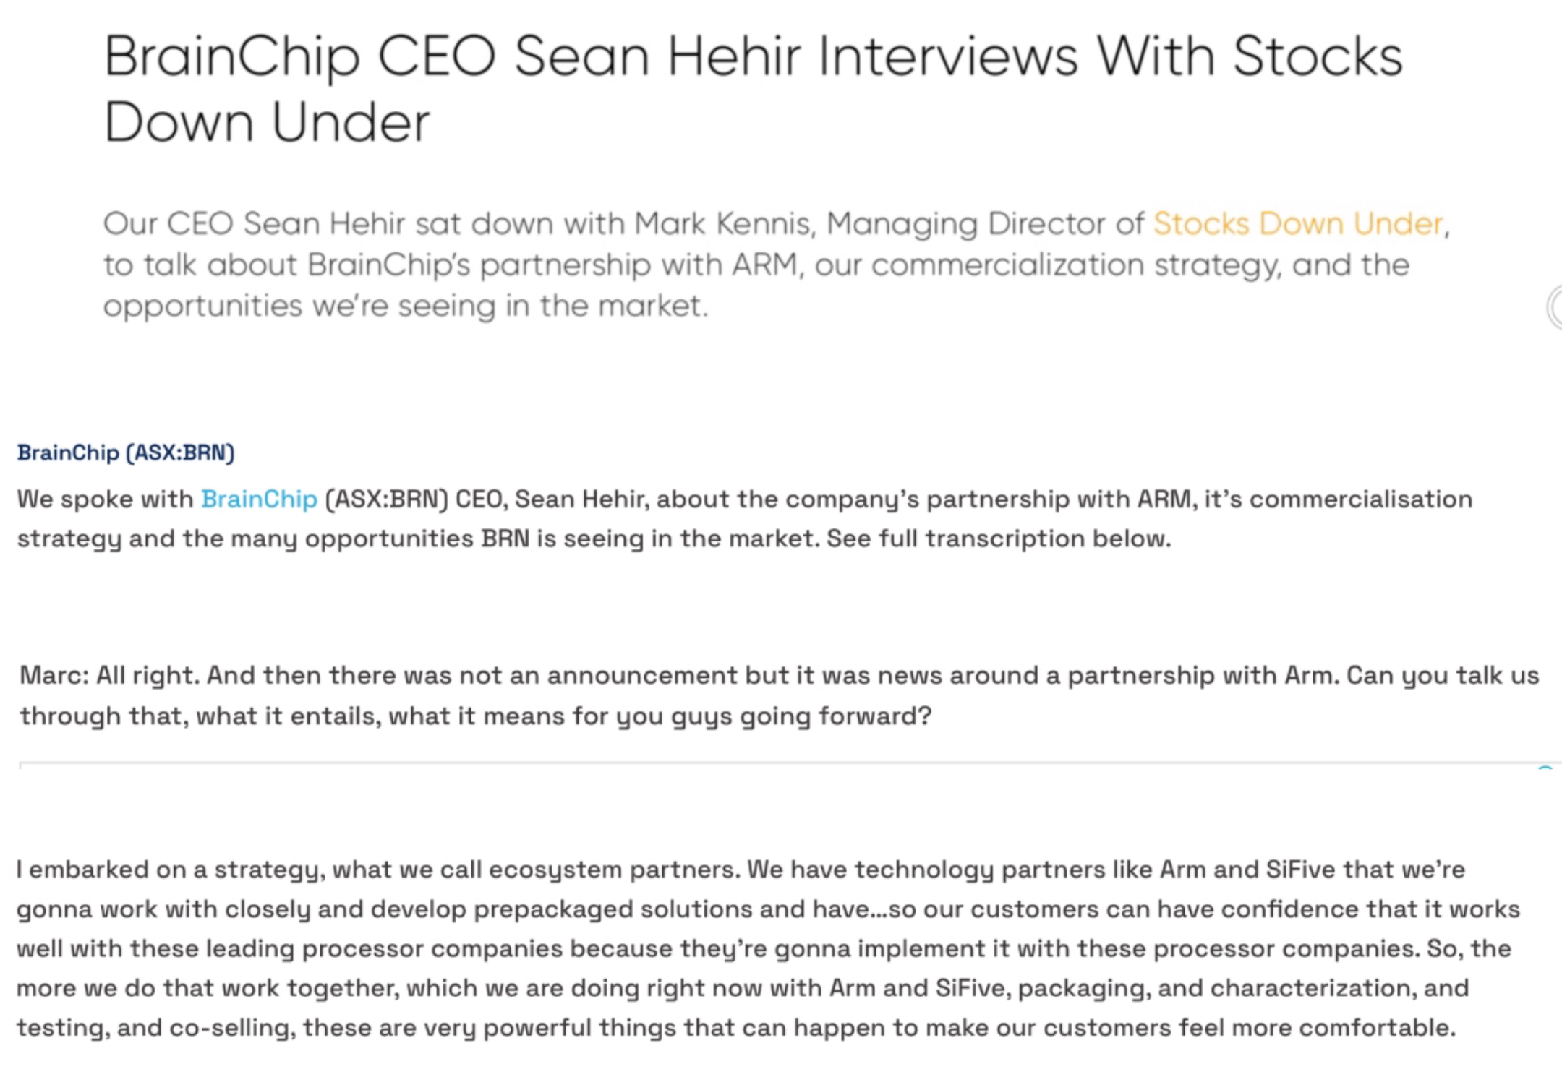Click the word commercialization in grey subtitle
The height and width of the screenshot is (1077, 1562).
[1007, 265]
